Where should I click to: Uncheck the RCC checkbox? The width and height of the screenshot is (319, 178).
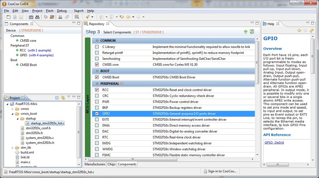tap(97, 90)
